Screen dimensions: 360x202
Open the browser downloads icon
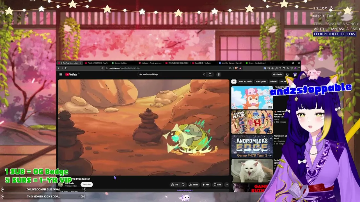click(x=272, y=68)
